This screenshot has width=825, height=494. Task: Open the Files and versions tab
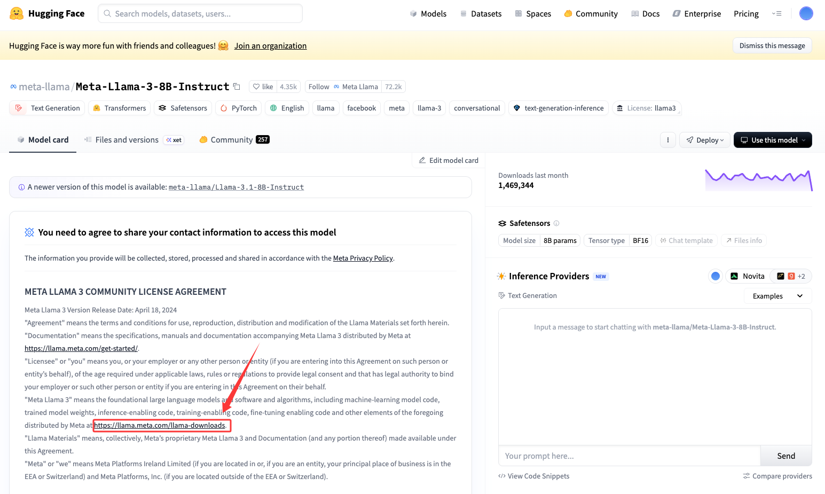[133, 140]
